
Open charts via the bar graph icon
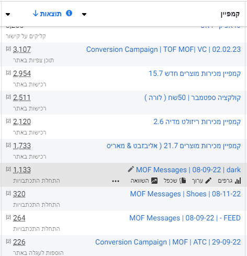pos(238,181)
